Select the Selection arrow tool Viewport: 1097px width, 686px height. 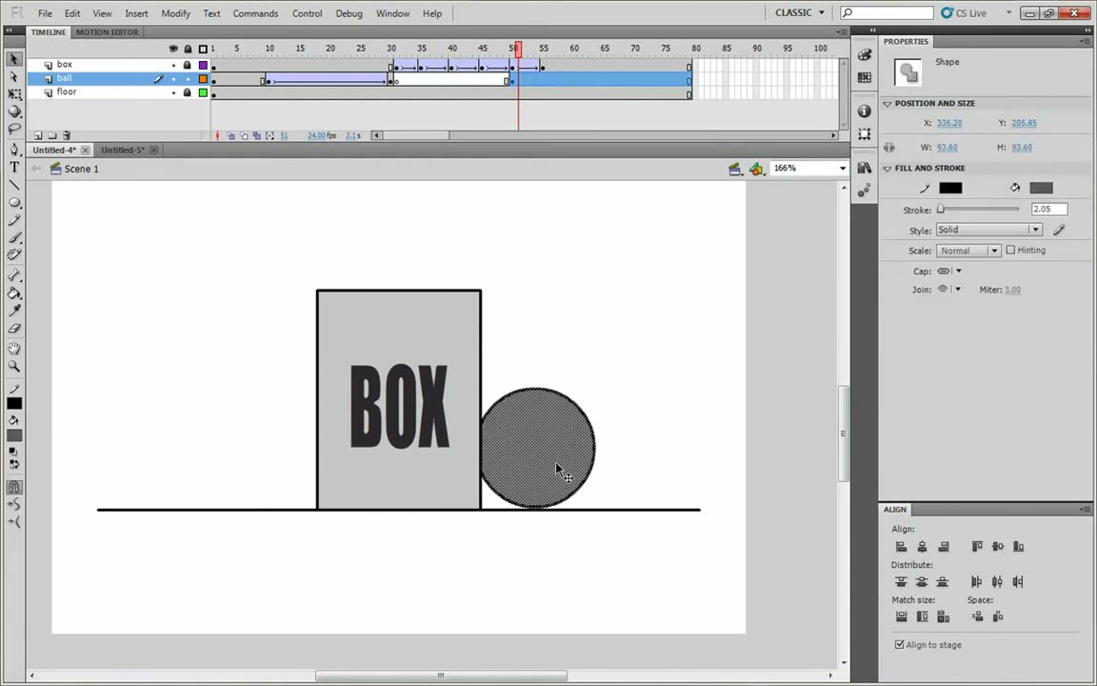[x=14, y=59]
